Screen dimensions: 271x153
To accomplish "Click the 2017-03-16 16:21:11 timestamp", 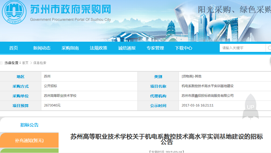I will point(198,105).
